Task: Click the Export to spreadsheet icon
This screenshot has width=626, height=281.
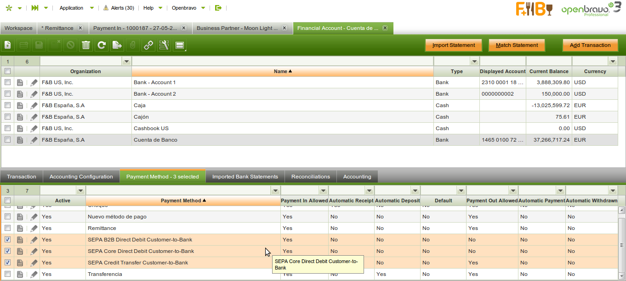Action: (117, 45)
